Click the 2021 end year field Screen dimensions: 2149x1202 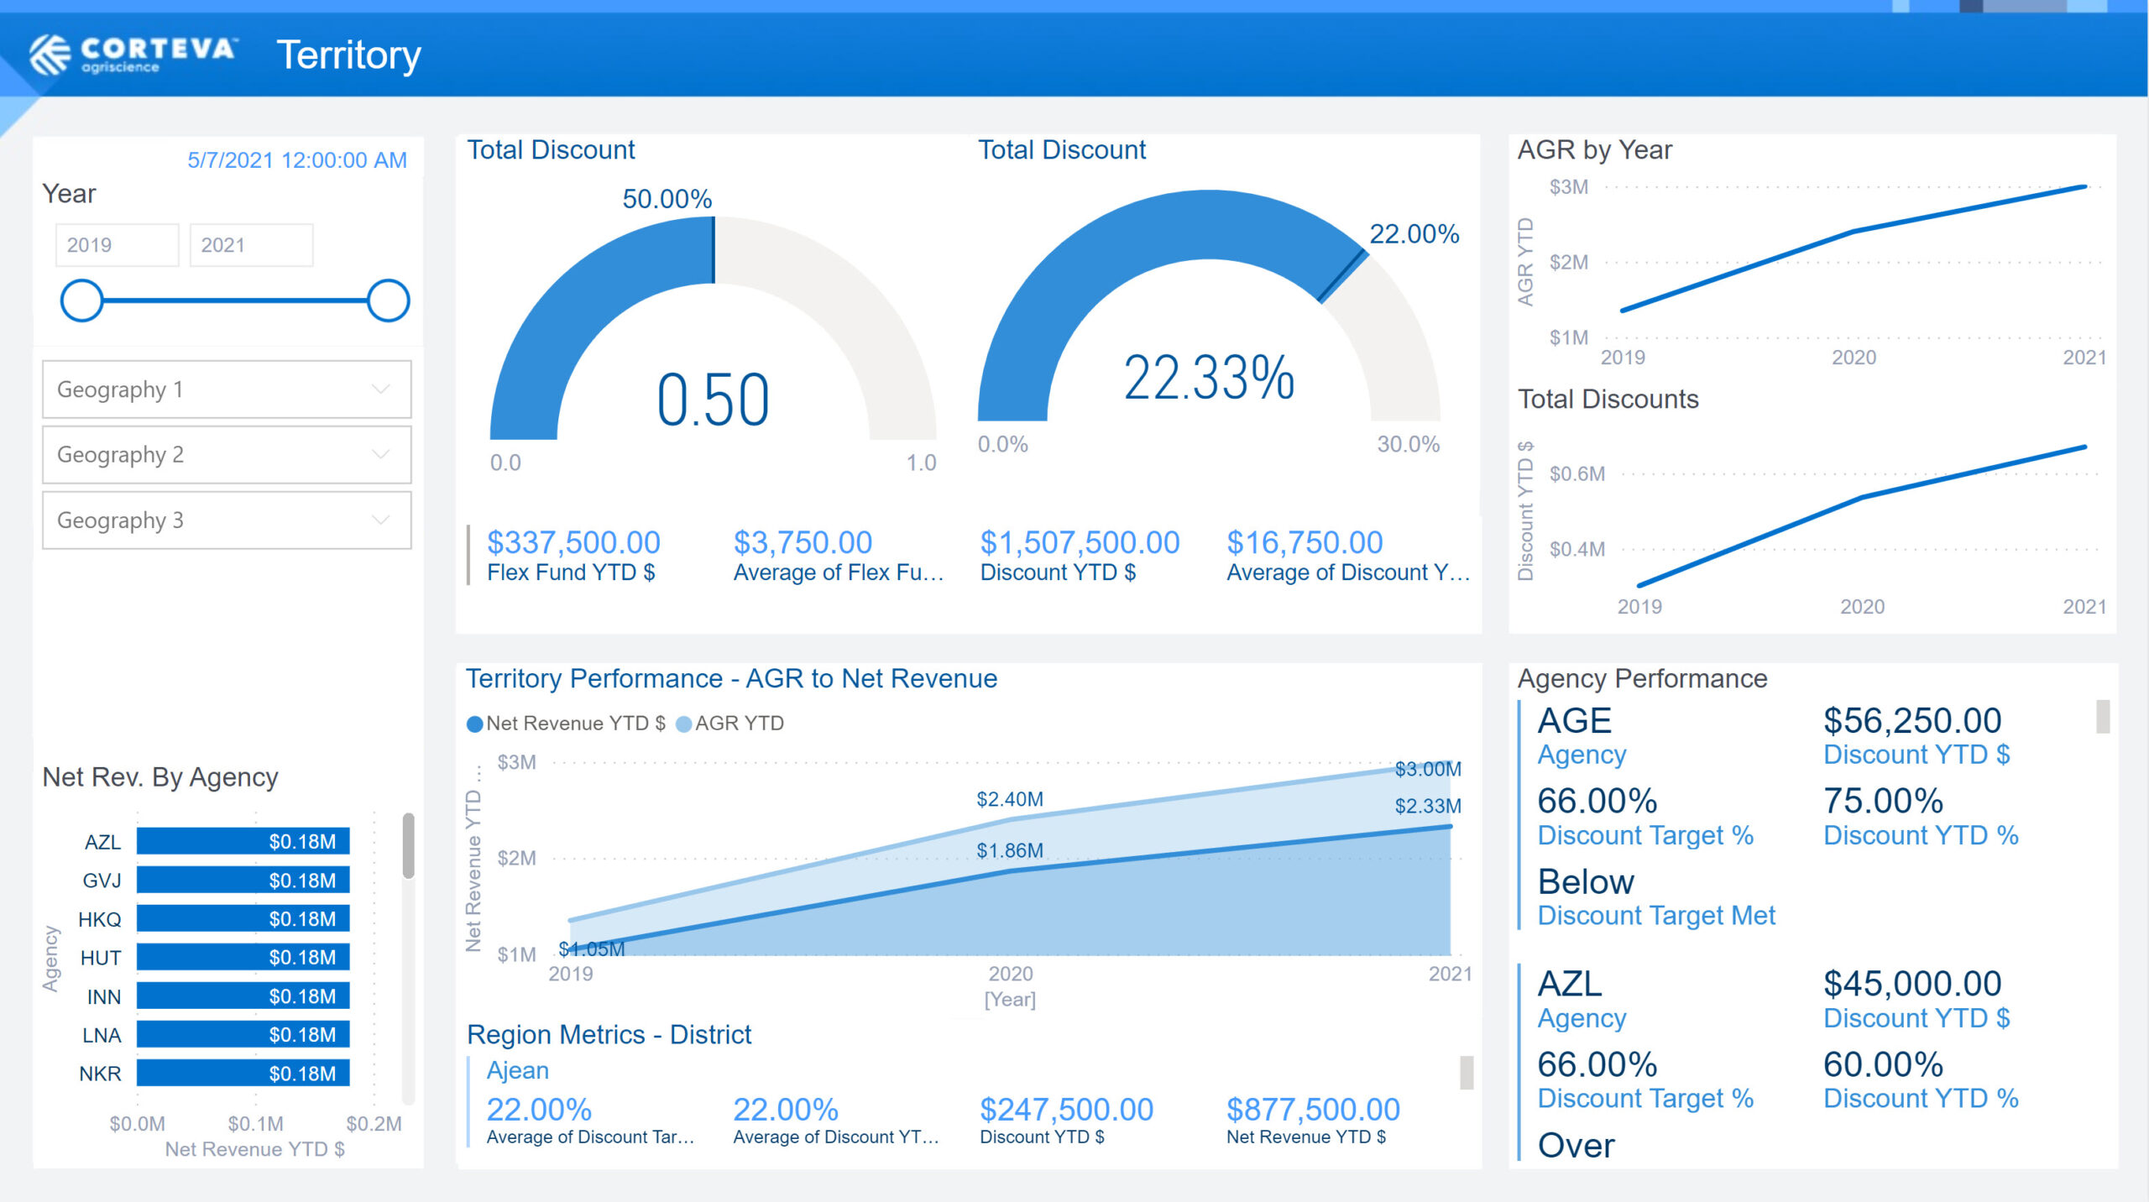pos(251,245)
